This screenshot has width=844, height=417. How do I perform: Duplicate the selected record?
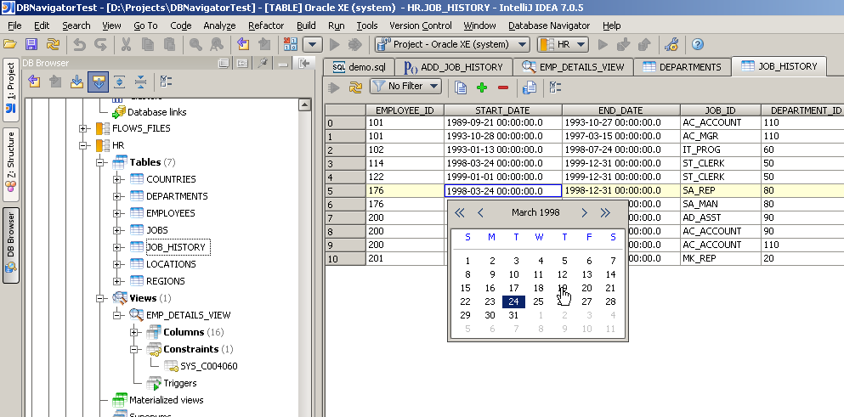point(461,87)
